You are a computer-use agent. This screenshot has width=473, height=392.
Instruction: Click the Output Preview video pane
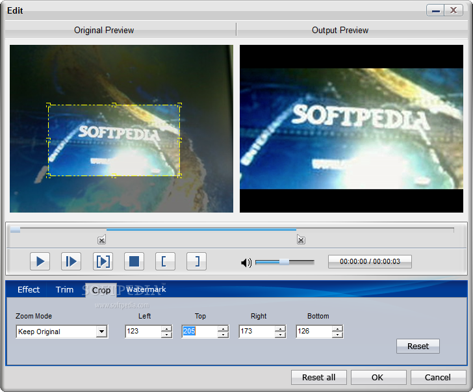click(352, 129)
